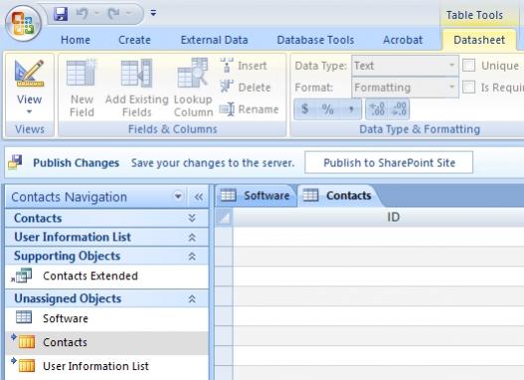
Task: Undo with the Quick Access arrow
Action: (x=82, y=13)
